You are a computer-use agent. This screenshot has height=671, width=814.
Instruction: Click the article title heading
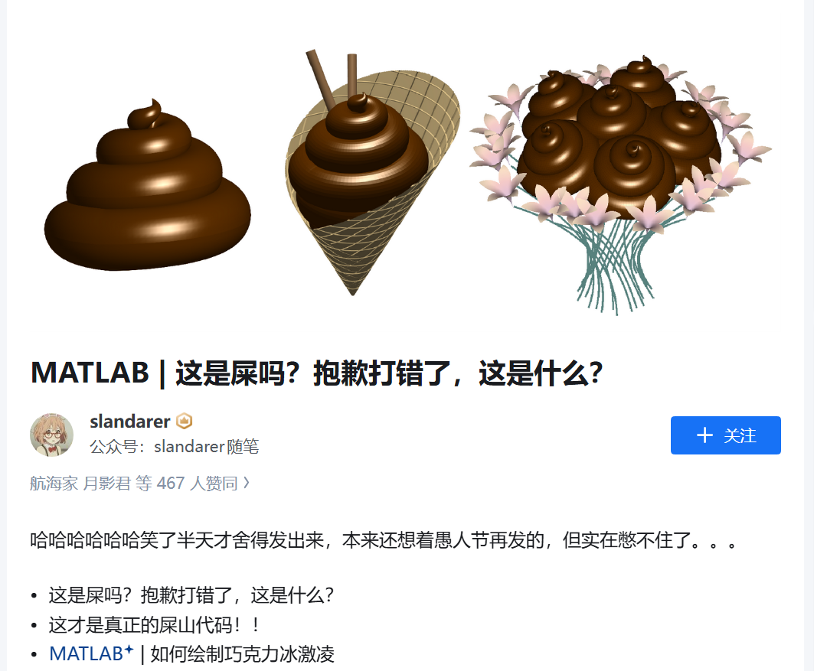(317, 373)
